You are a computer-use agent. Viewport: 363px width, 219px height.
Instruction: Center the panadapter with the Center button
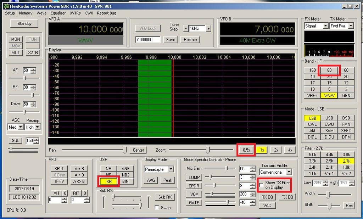click(x=139, y=150)
